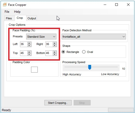The image size is (135, 113).
Task: Open the Help menu
Action: pos(17,12)
